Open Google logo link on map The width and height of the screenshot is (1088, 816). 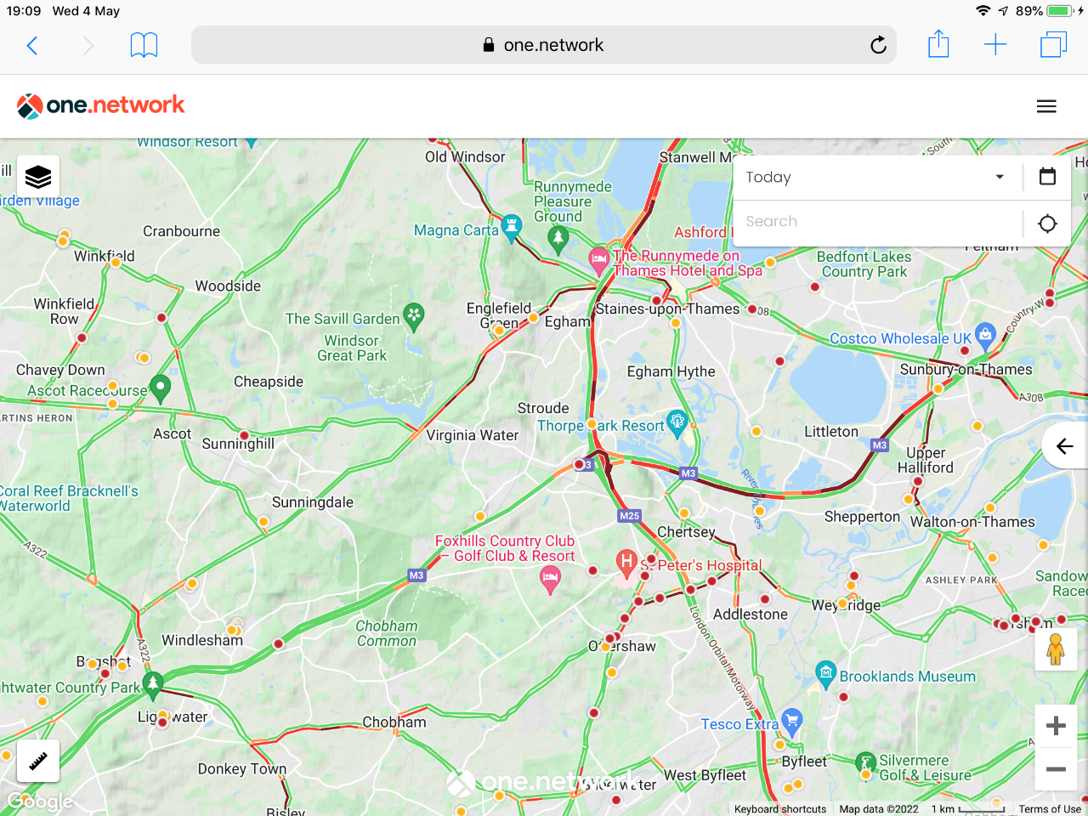tap(40, 802)
